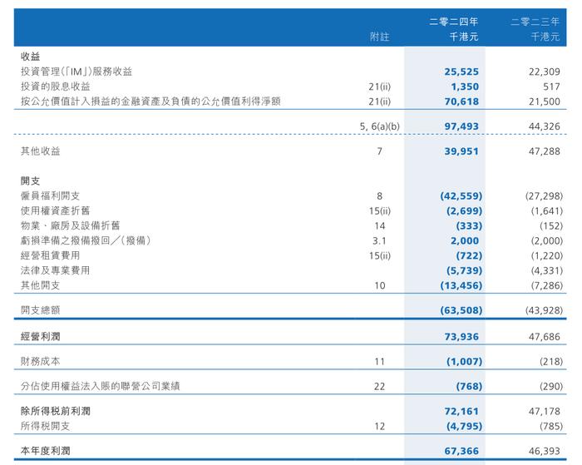Click the 2023 other income 47,288
This screenshot has height=465, width=582.
[x=544, y=151]
